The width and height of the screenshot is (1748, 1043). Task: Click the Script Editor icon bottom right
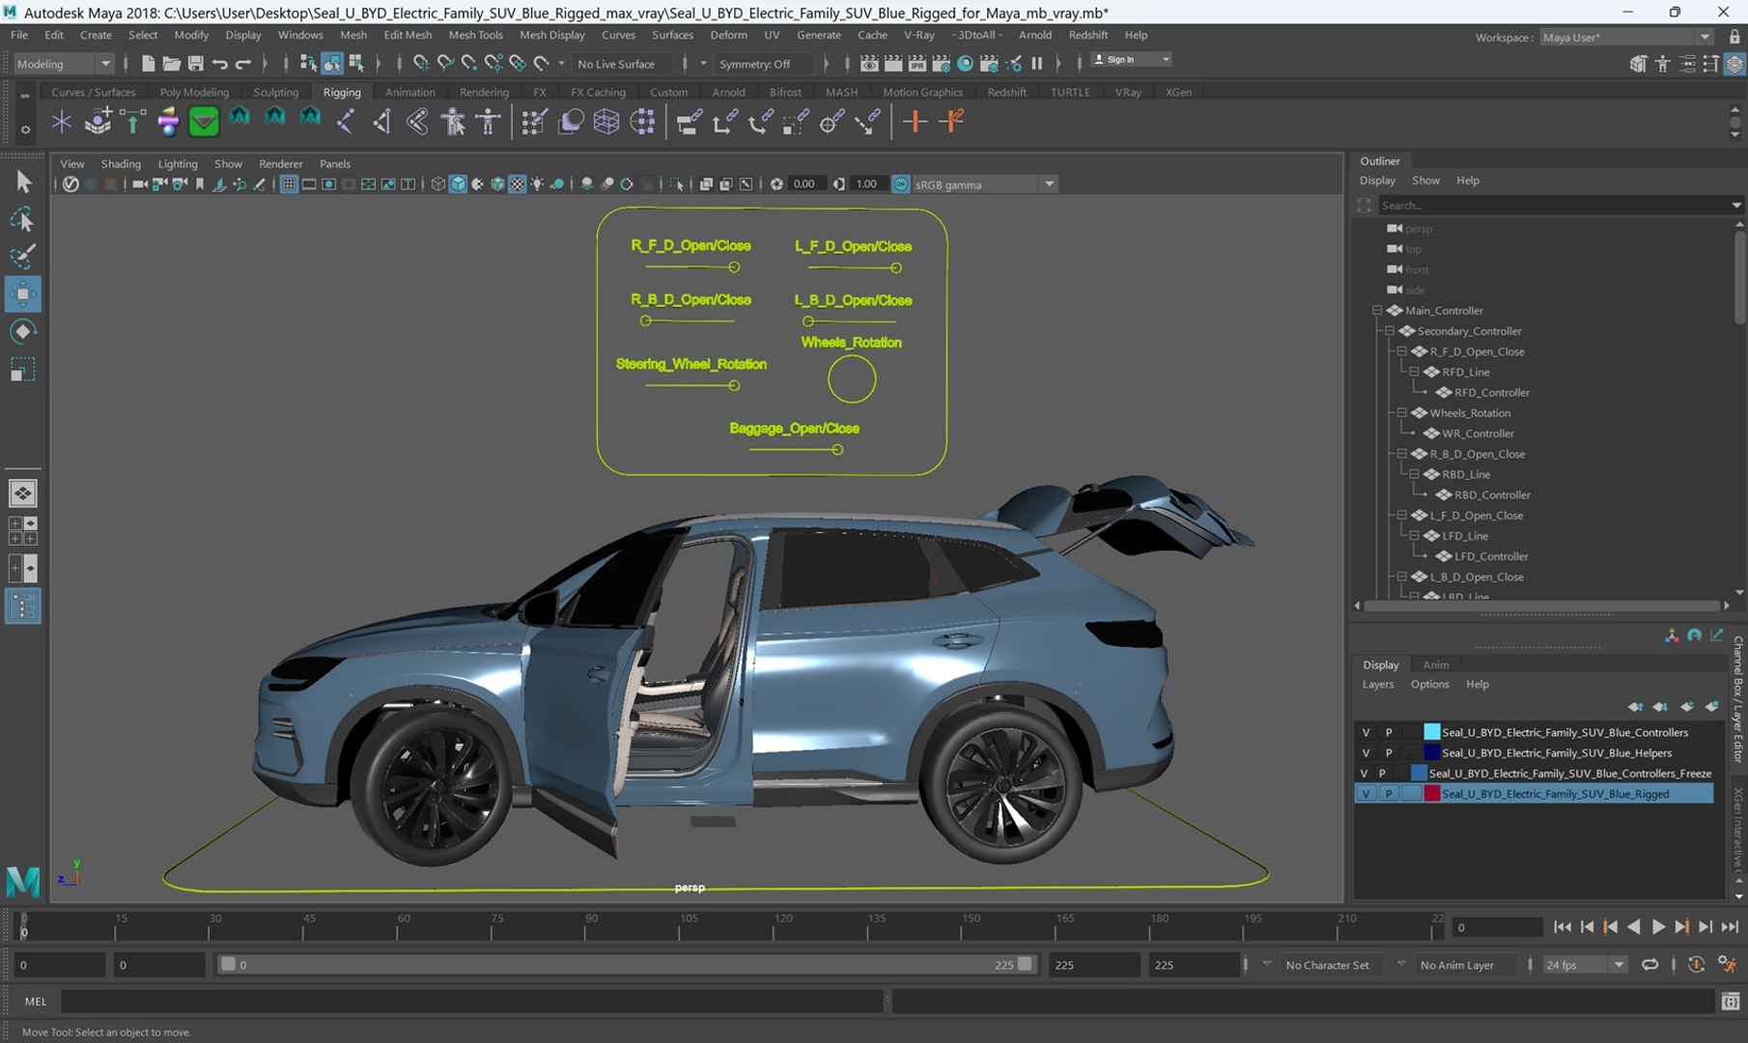(x=1731, y=1001)
